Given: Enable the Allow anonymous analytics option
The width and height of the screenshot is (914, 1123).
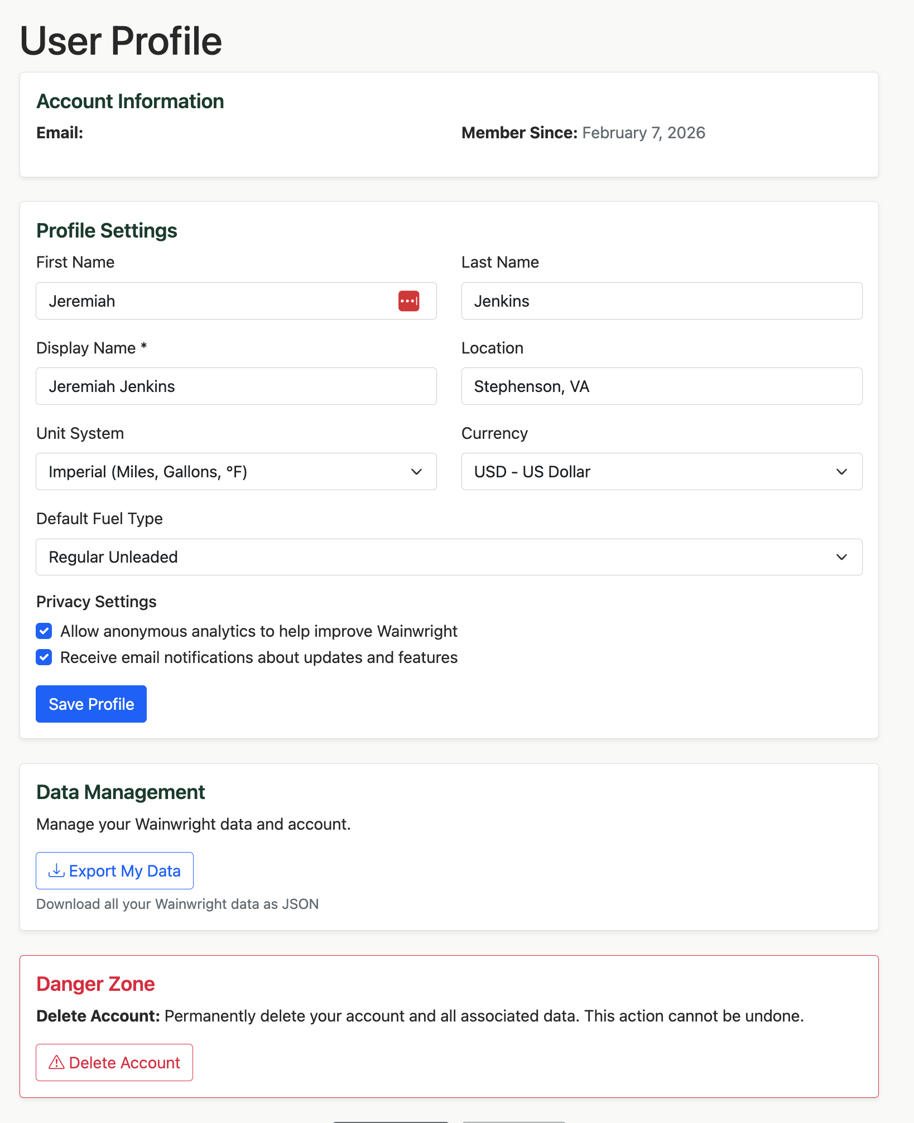Looking at the screenshot, I should point(44,631).
